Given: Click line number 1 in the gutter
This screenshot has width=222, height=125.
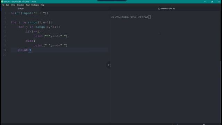Looking at the screenshot, I should pos(5,13).
